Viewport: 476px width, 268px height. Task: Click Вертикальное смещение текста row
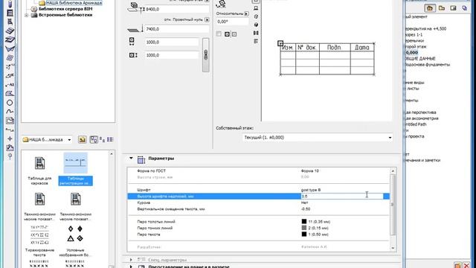point(258,209)
